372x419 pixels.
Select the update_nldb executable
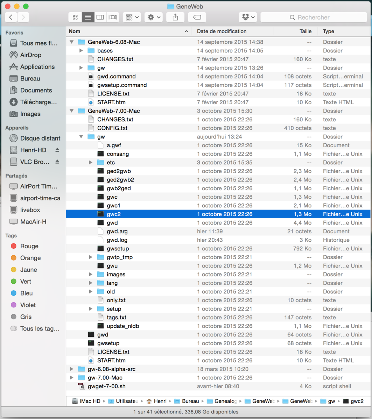(x=218, y=326)
